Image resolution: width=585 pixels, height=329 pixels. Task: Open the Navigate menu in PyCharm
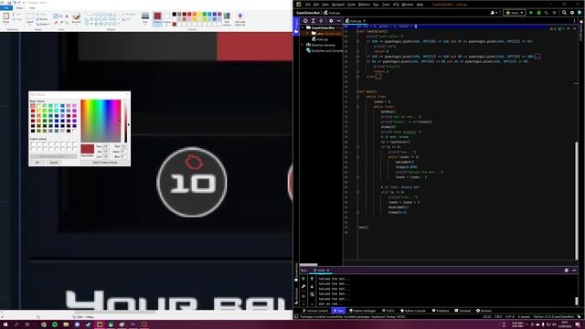(x=338, y=5)
